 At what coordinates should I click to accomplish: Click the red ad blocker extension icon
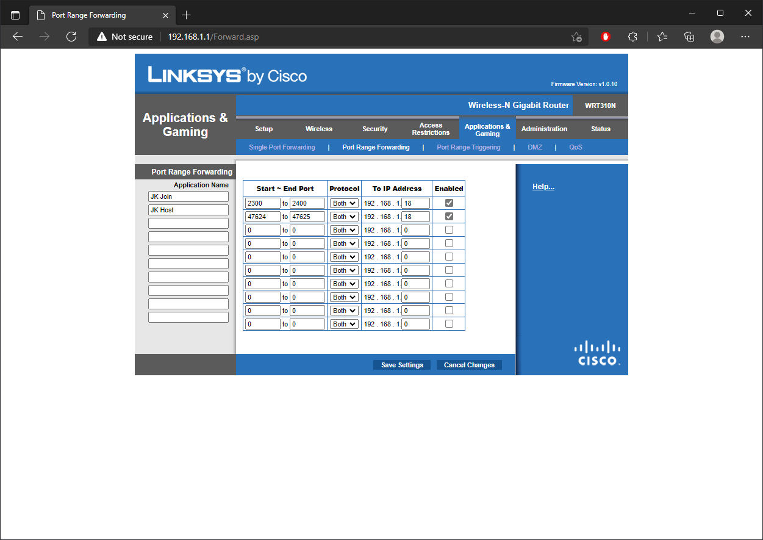tap(606, 37)
